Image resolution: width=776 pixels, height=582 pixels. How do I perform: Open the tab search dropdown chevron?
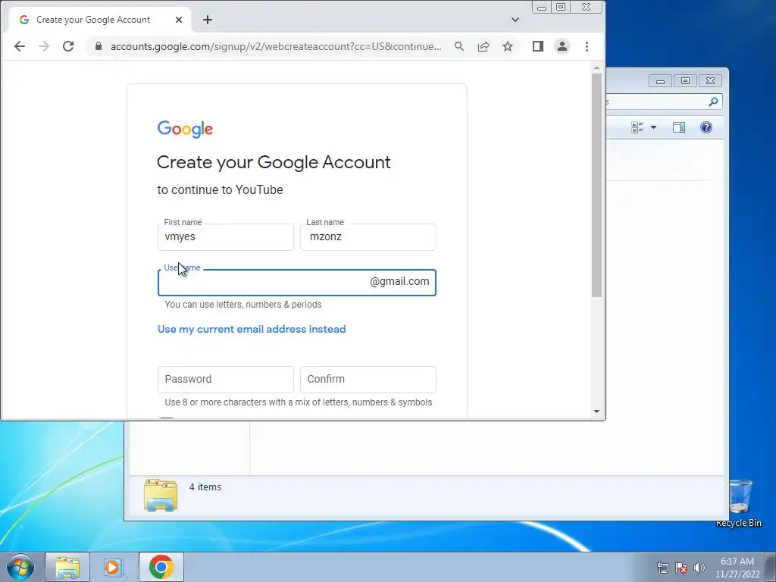[515, 20]
